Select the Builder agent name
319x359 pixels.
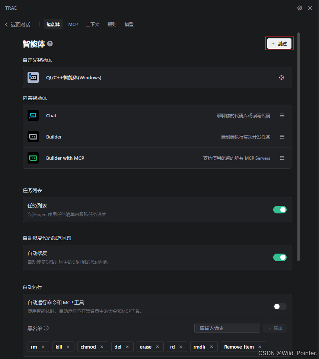pos(54,137)
